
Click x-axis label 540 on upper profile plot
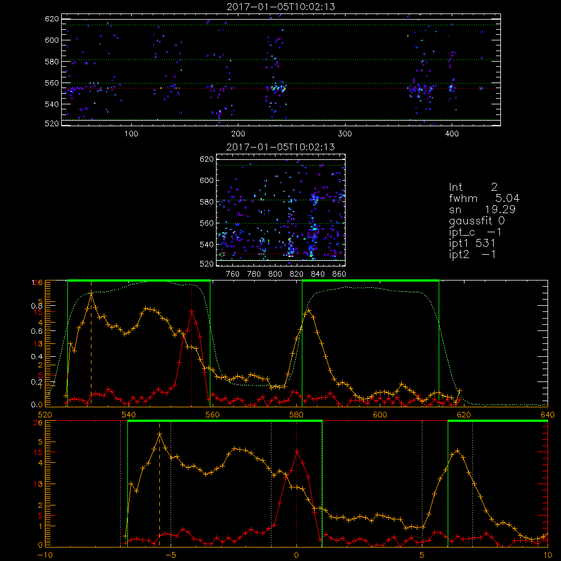pos(128,415)
